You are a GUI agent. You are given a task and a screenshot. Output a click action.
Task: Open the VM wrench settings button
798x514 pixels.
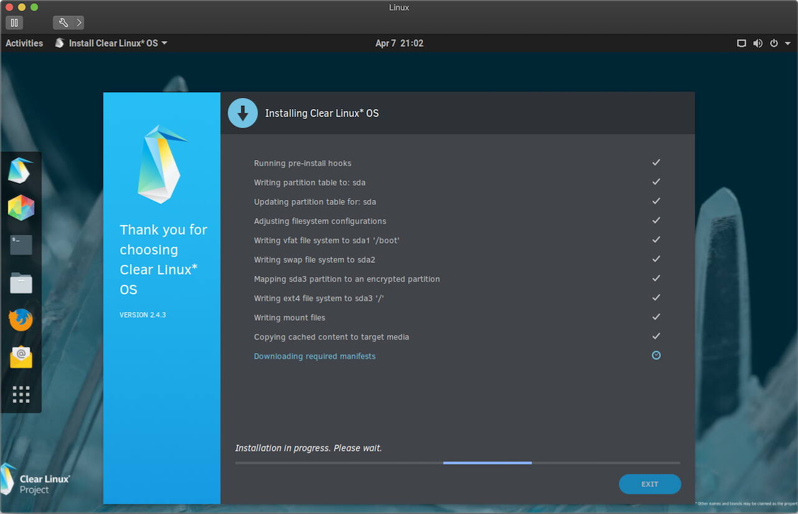click(x=64, y=22)
